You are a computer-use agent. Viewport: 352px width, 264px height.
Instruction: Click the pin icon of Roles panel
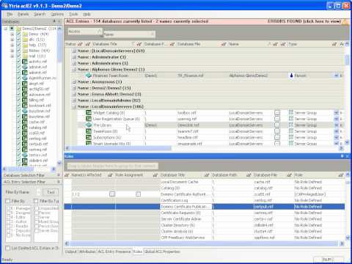click(x=342, y=156)
